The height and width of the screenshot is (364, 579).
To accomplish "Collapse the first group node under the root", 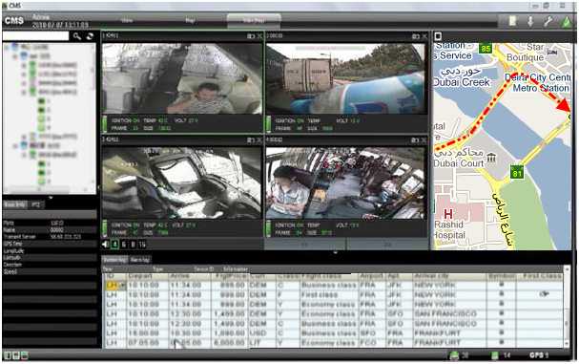I will click(x=15, y=56).
